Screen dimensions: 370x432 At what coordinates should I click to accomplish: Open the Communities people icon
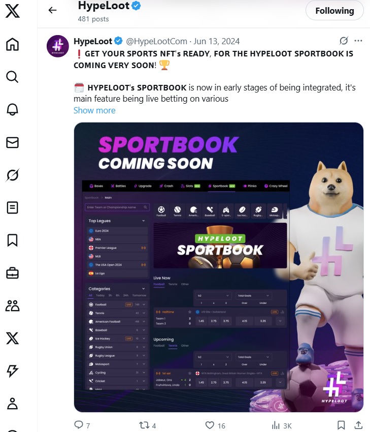(x=12, y=305)
